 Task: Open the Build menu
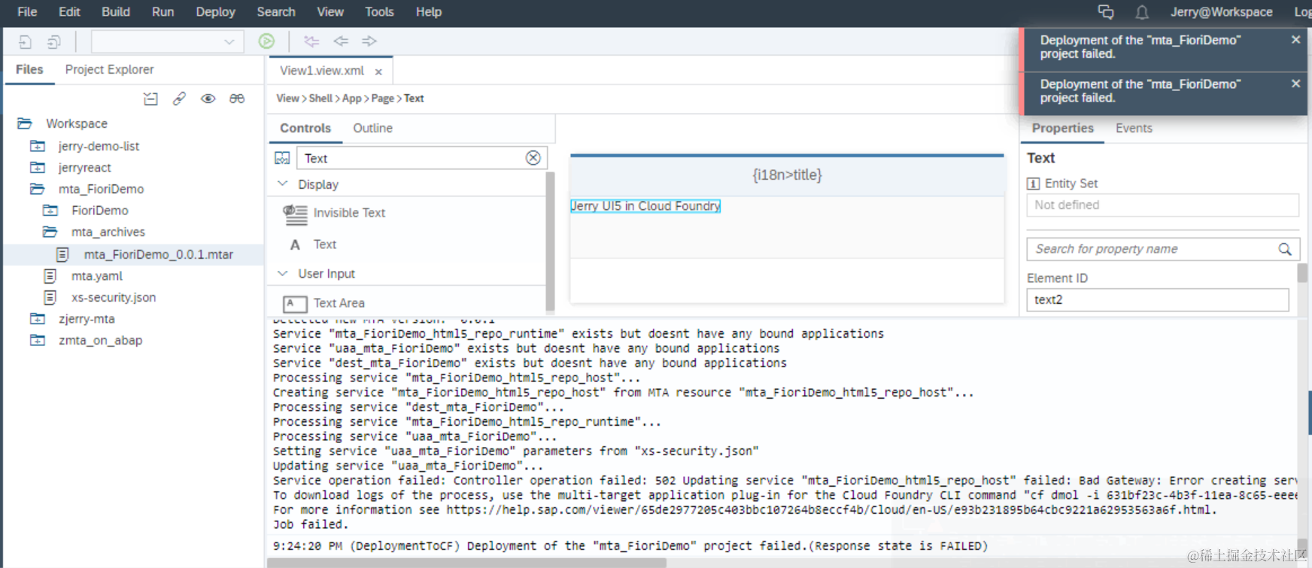[116, 12]
